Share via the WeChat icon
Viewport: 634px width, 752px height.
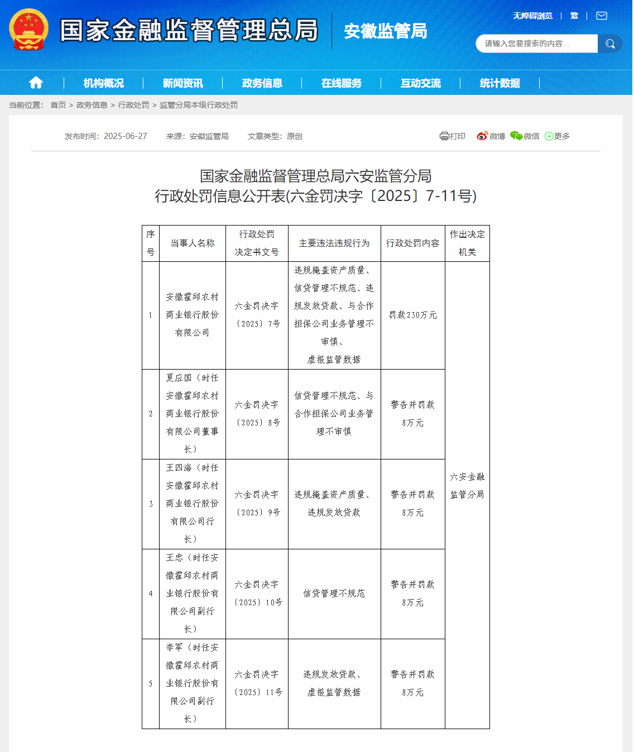coord(516,136)
